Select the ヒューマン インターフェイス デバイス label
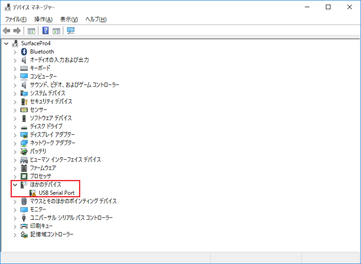The image size is (361, 264). point(65,159)
